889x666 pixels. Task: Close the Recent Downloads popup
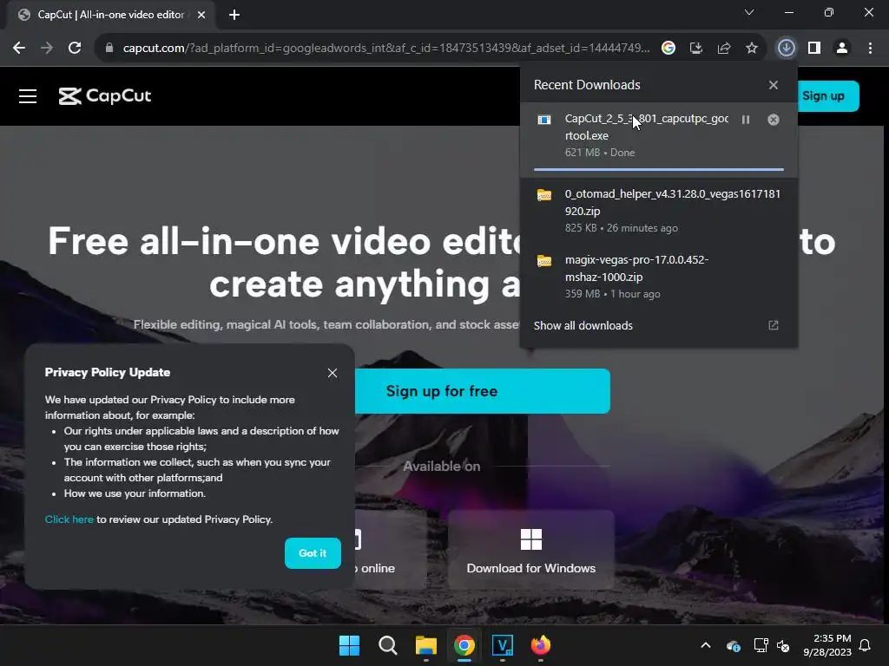point(774,85)
